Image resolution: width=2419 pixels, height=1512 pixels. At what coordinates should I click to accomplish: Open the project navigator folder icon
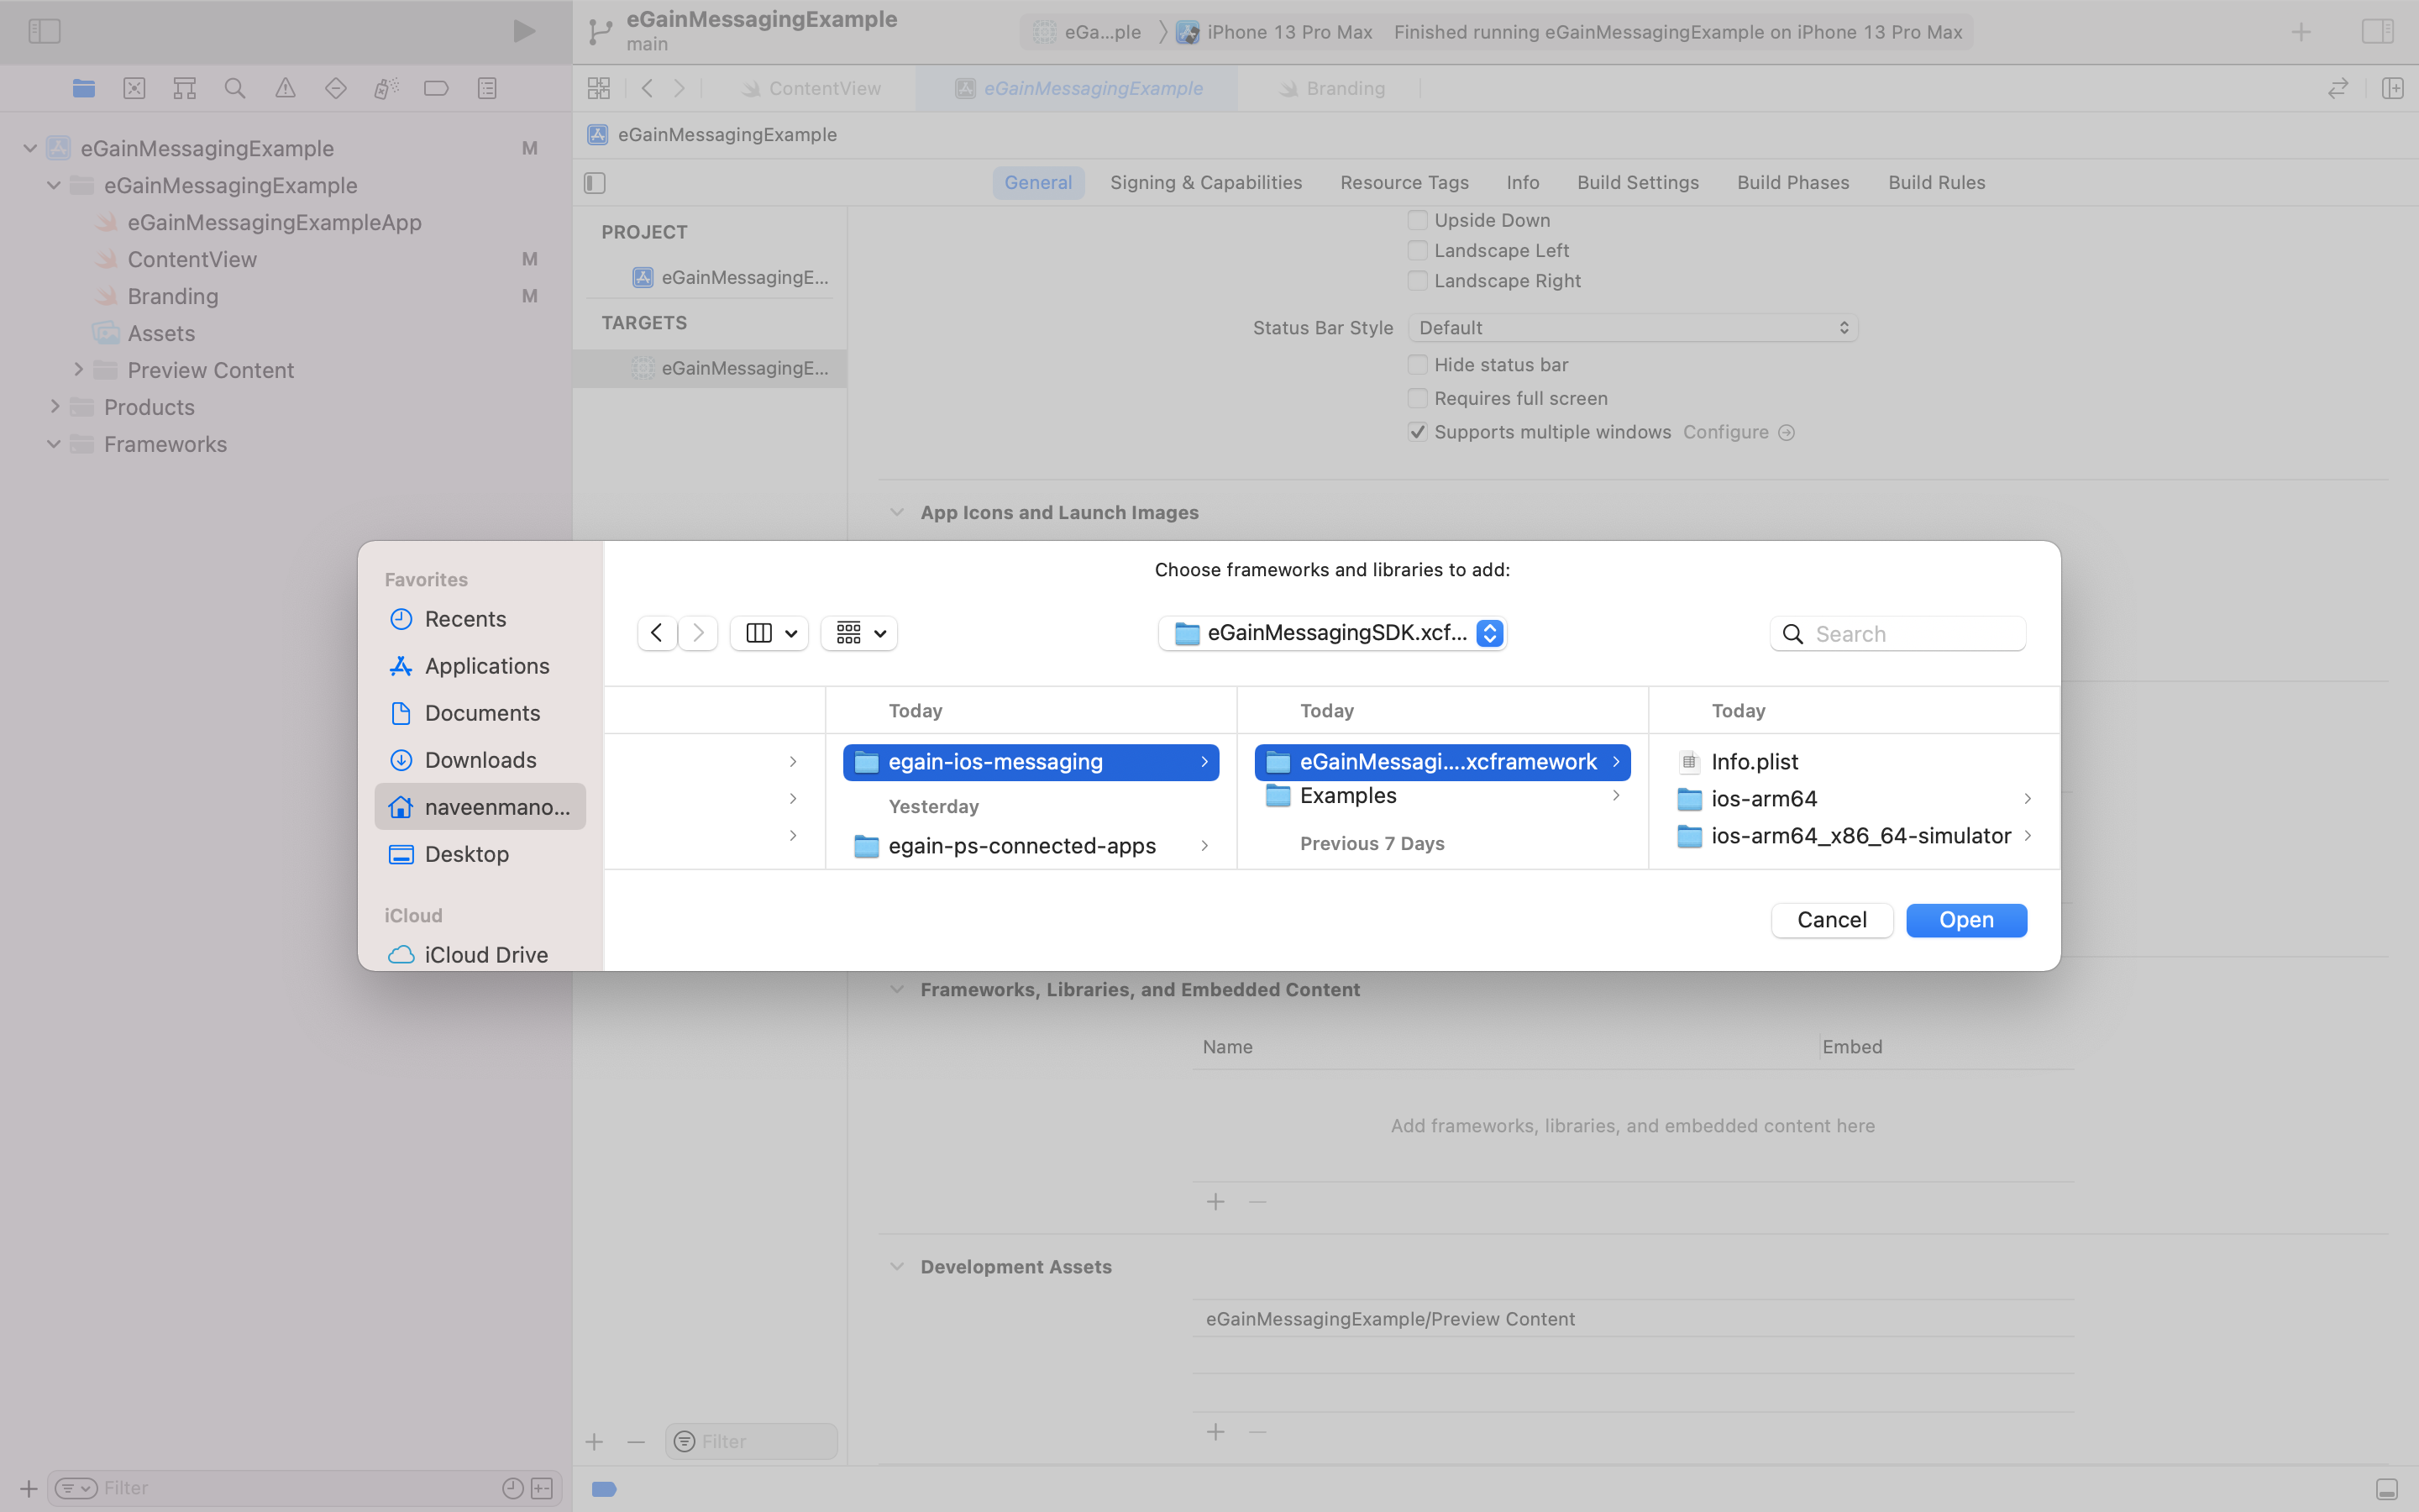pyautogui.click(x=84, y=88)
